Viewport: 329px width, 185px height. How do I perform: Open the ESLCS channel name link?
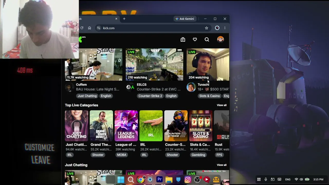142,85
